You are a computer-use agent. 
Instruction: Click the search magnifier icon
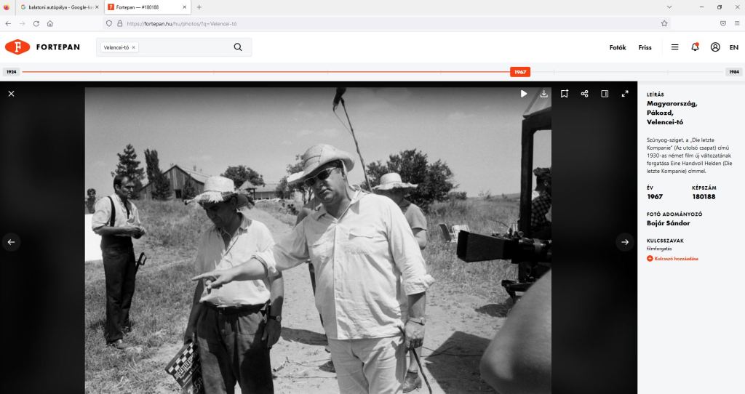tap(238, 47)
